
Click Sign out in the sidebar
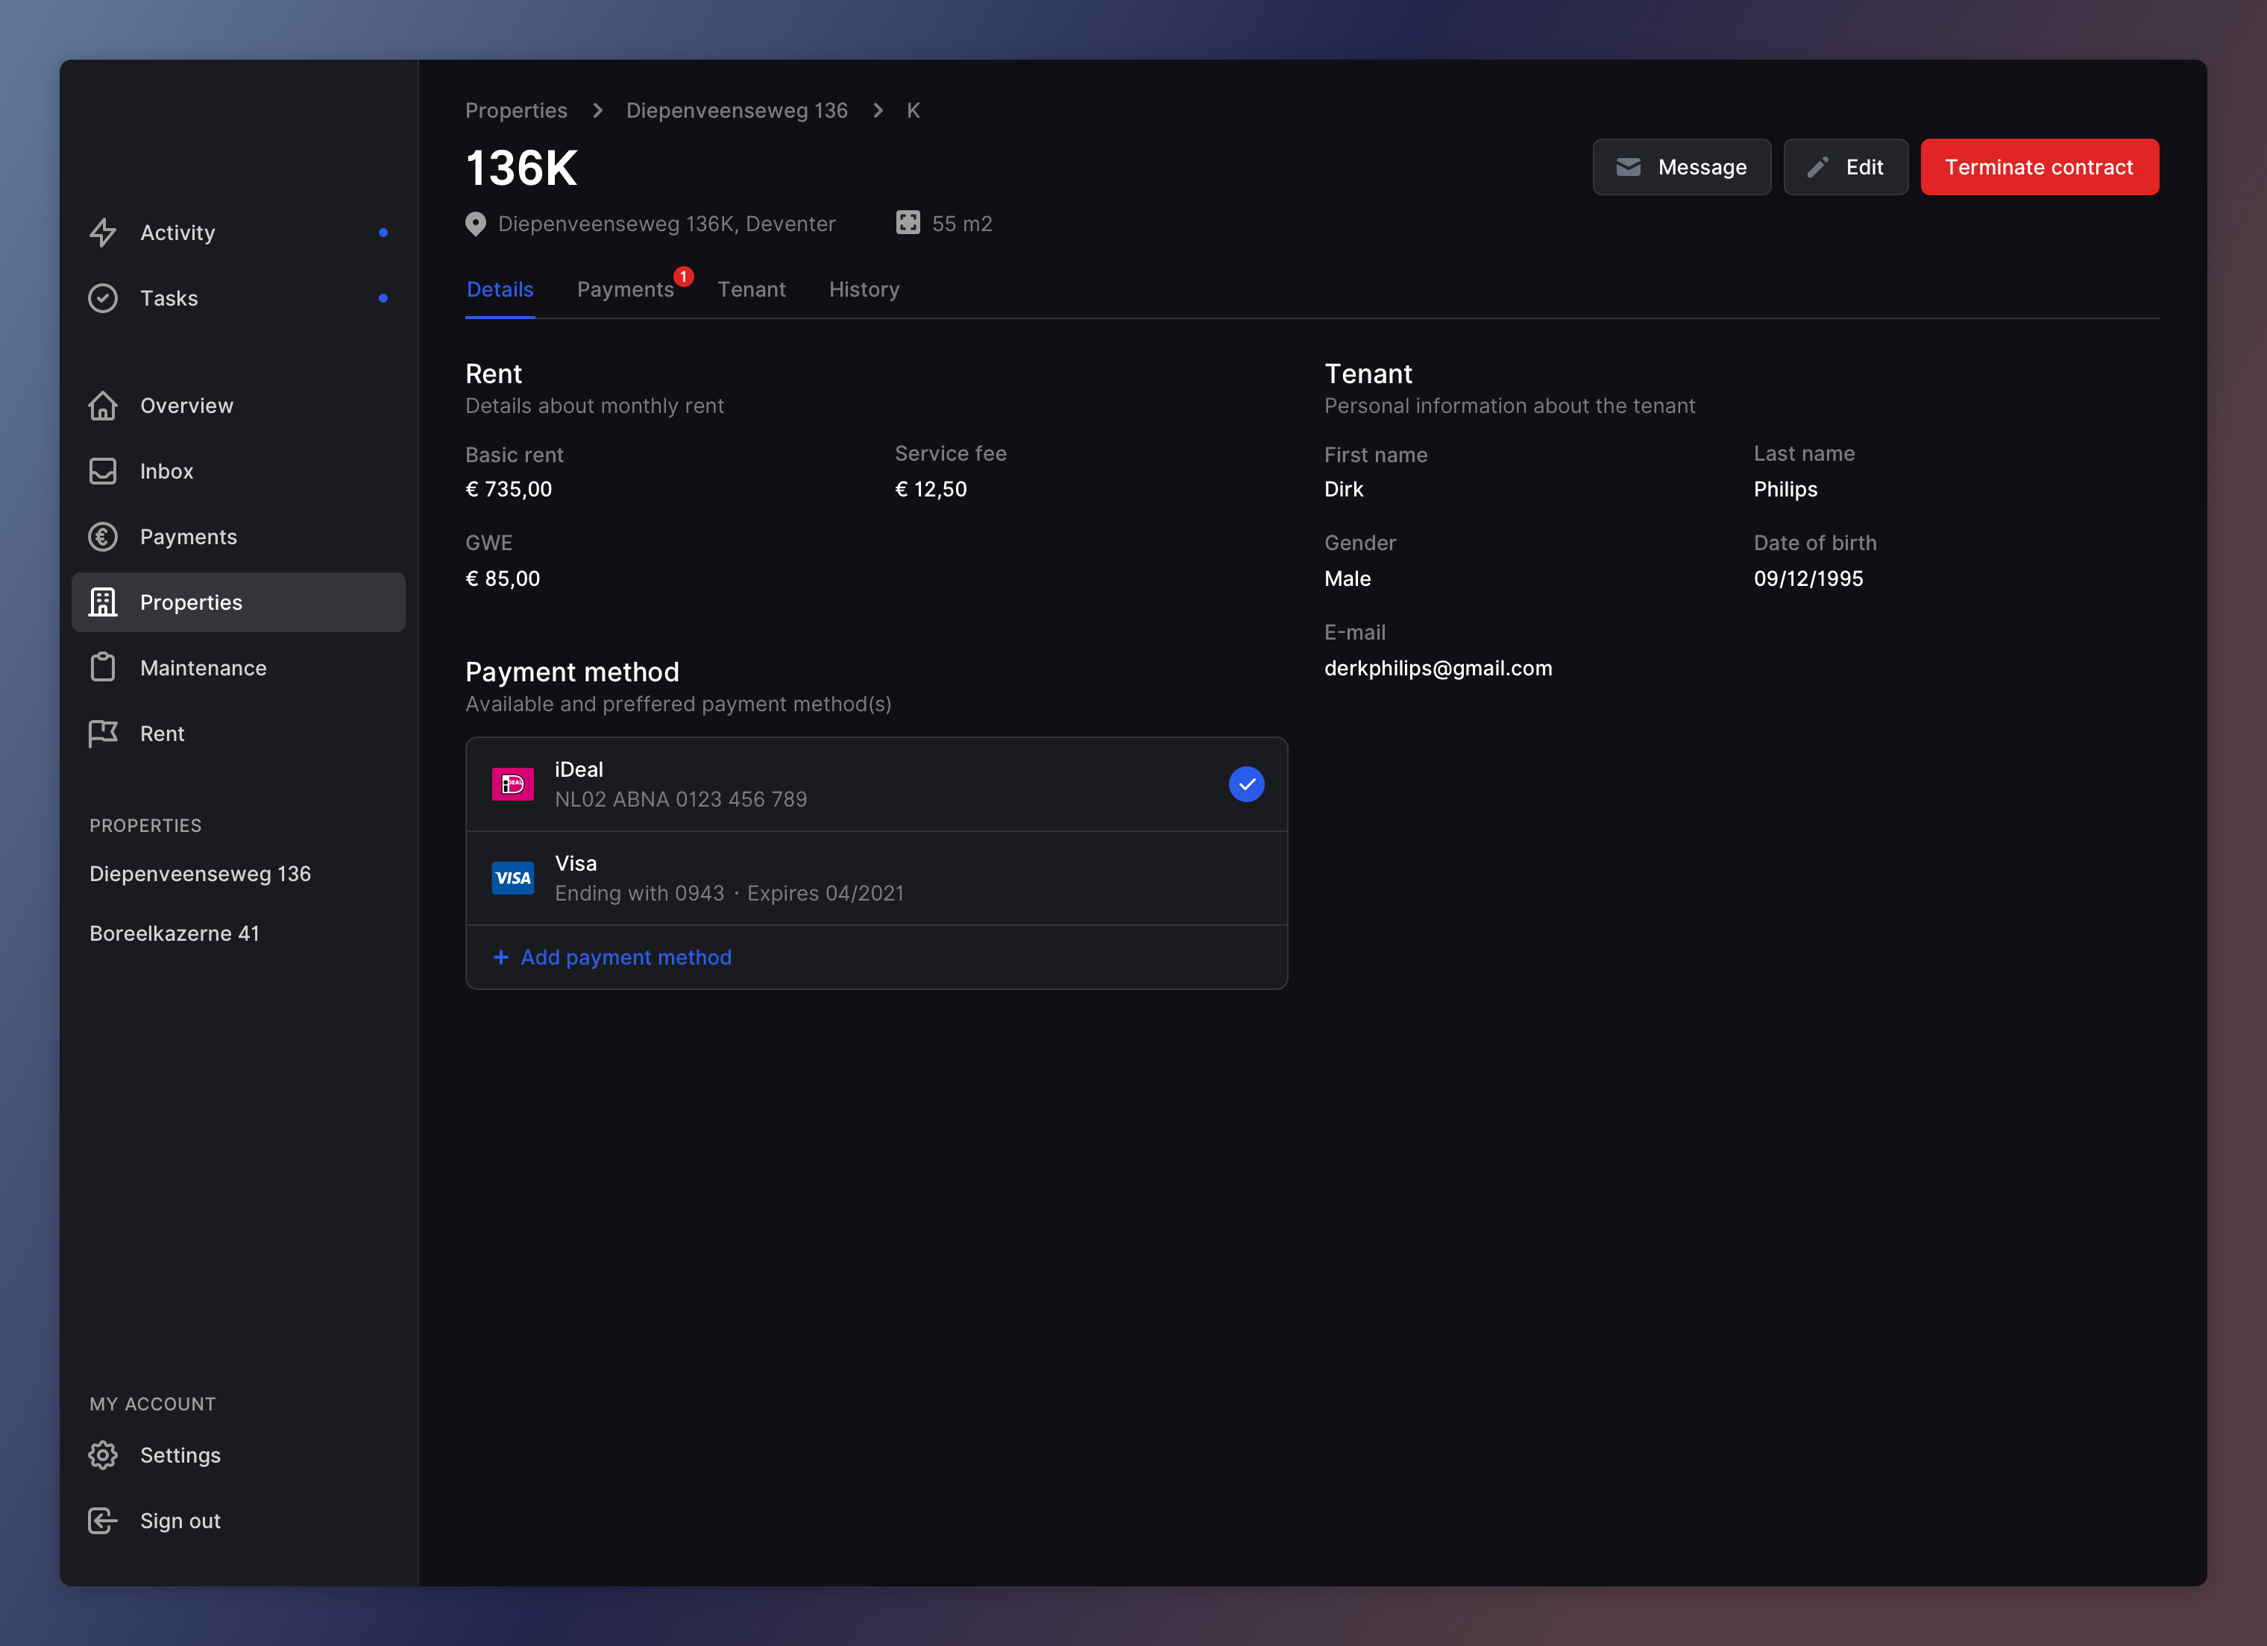coord(239,1521)
